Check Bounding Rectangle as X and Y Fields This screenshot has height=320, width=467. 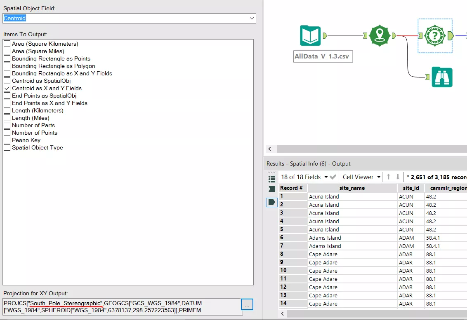tap(7, 73)
